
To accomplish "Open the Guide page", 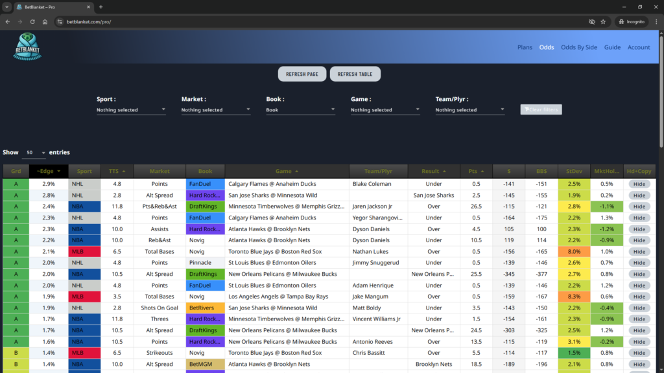I will pyautogui.click(x=612, y=47).
